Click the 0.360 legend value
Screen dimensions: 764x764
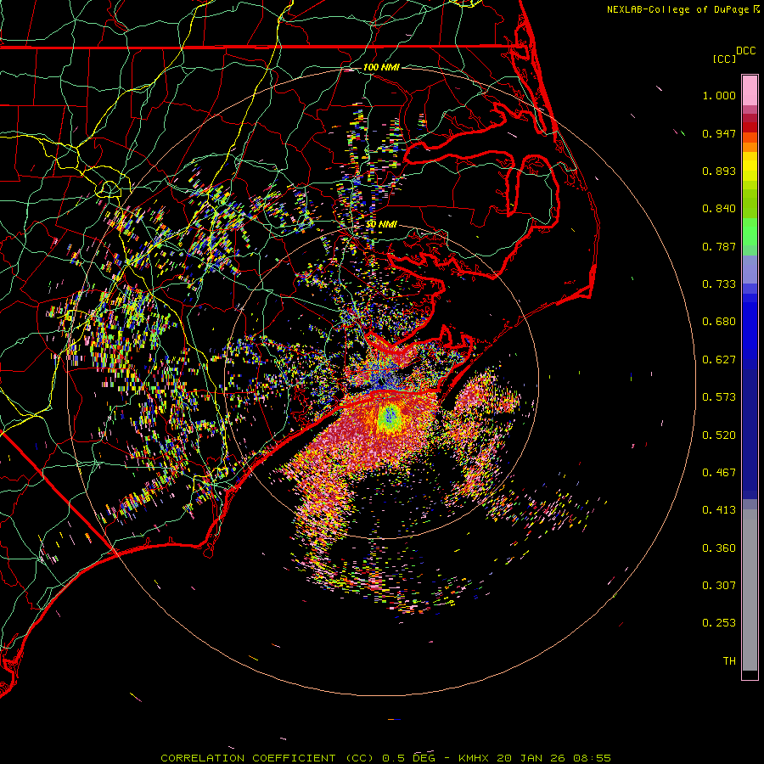tap(719, 548)
